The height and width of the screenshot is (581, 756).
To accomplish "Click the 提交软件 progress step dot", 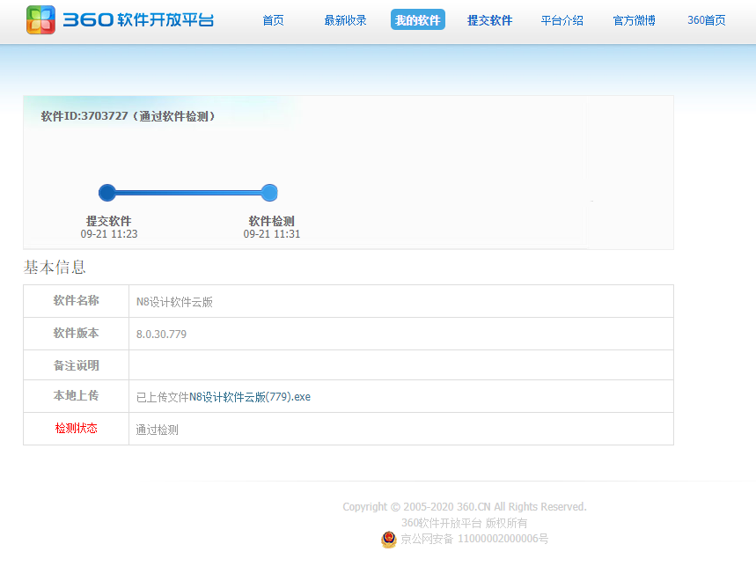I will (107, 193).
